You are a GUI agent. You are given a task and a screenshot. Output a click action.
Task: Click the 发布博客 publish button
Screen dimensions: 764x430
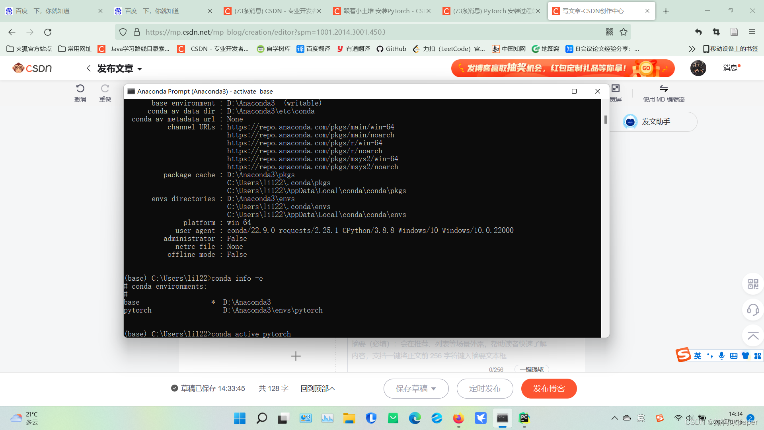pos(549,389)
